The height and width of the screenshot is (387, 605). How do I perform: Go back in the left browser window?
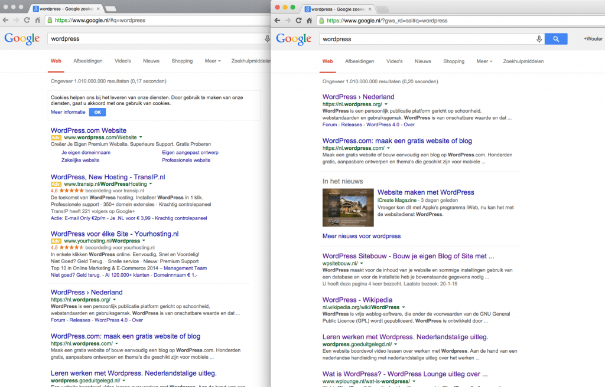[x=5, y=20]
